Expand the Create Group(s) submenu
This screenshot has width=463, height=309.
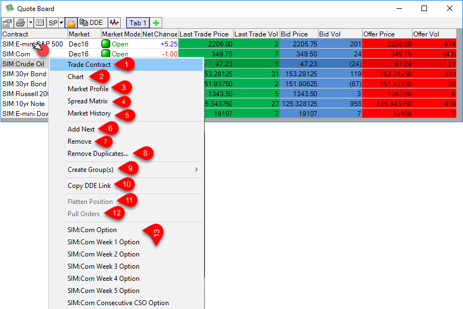point(90,170)
